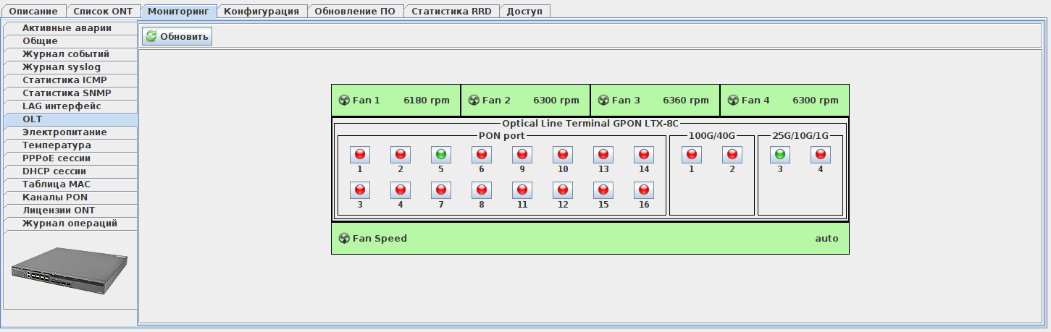The image size is (1051, 332).
Task: Show Статистика SNMP page
Action: [70, 93]
